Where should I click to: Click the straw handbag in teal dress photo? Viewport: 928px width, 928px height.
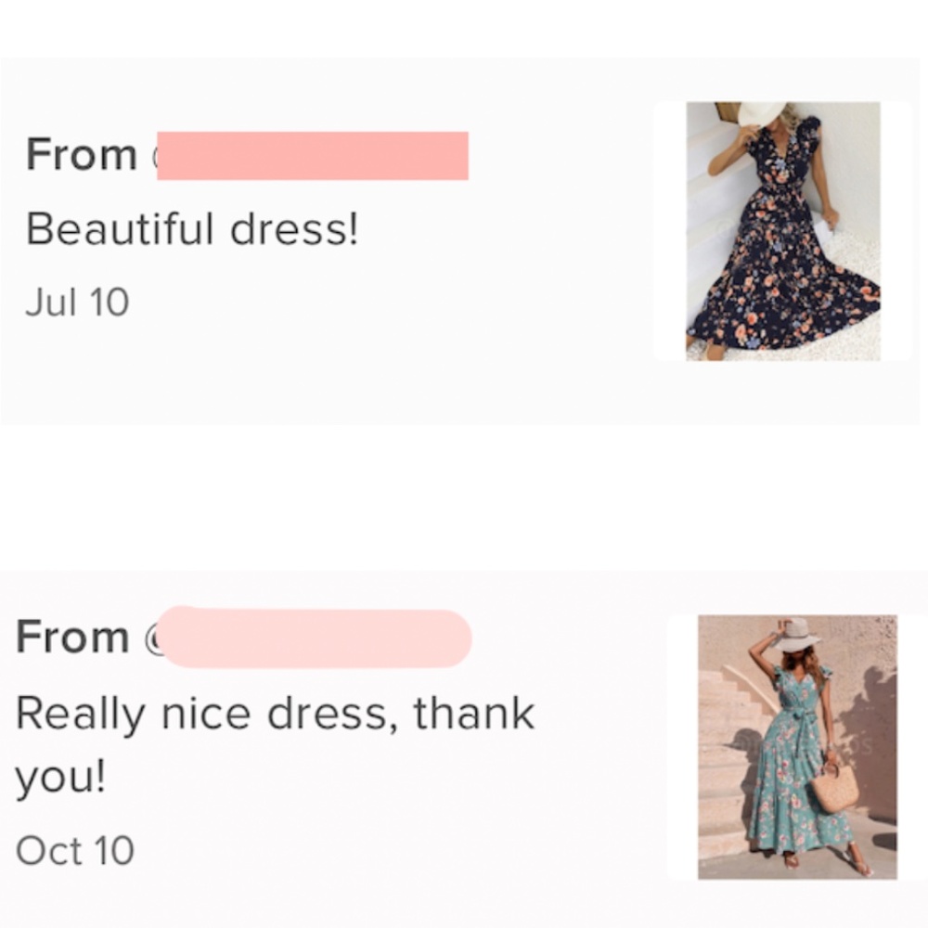[x=835, y=787]
